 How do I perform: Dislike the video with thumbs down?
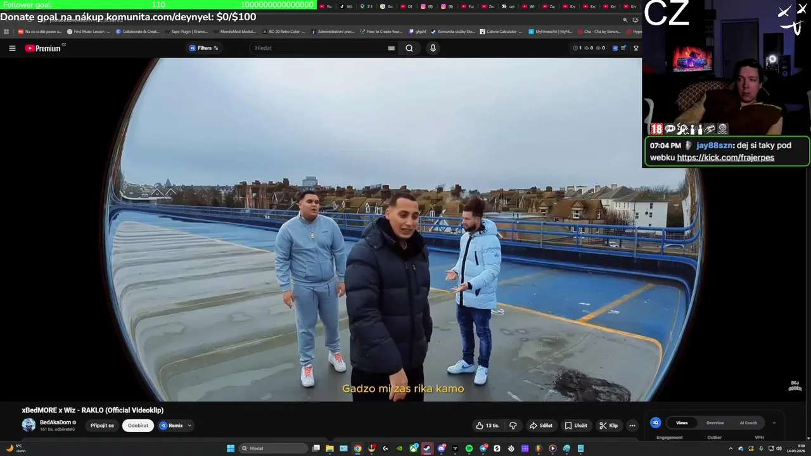(513, 426)
